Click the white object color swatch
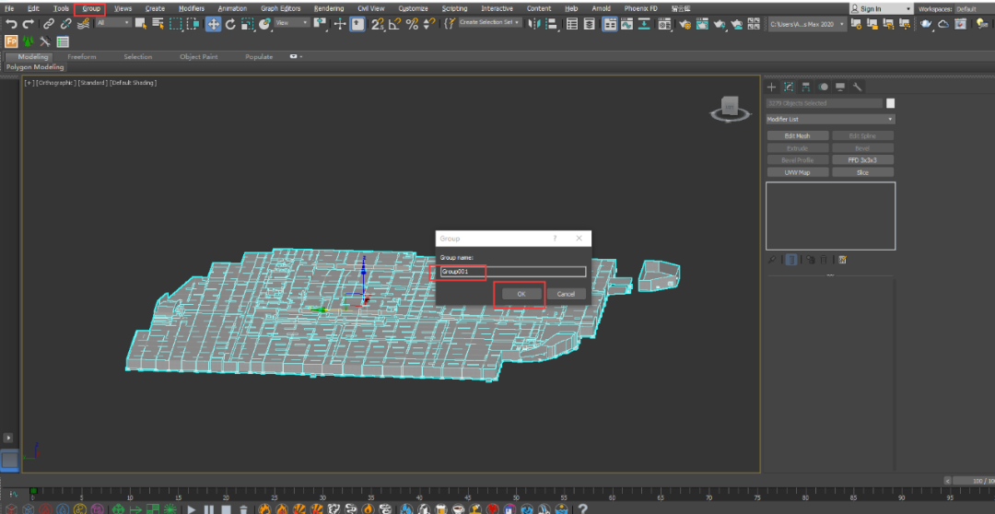Viewport: 995px width, 514px height. [890, 103]
